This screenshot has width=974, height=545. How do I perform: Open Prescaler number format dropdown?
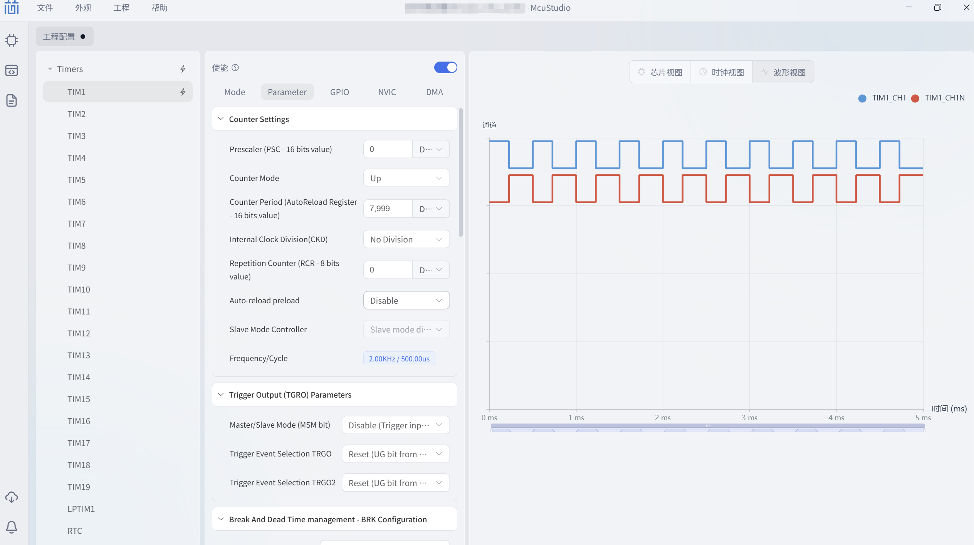431,149
